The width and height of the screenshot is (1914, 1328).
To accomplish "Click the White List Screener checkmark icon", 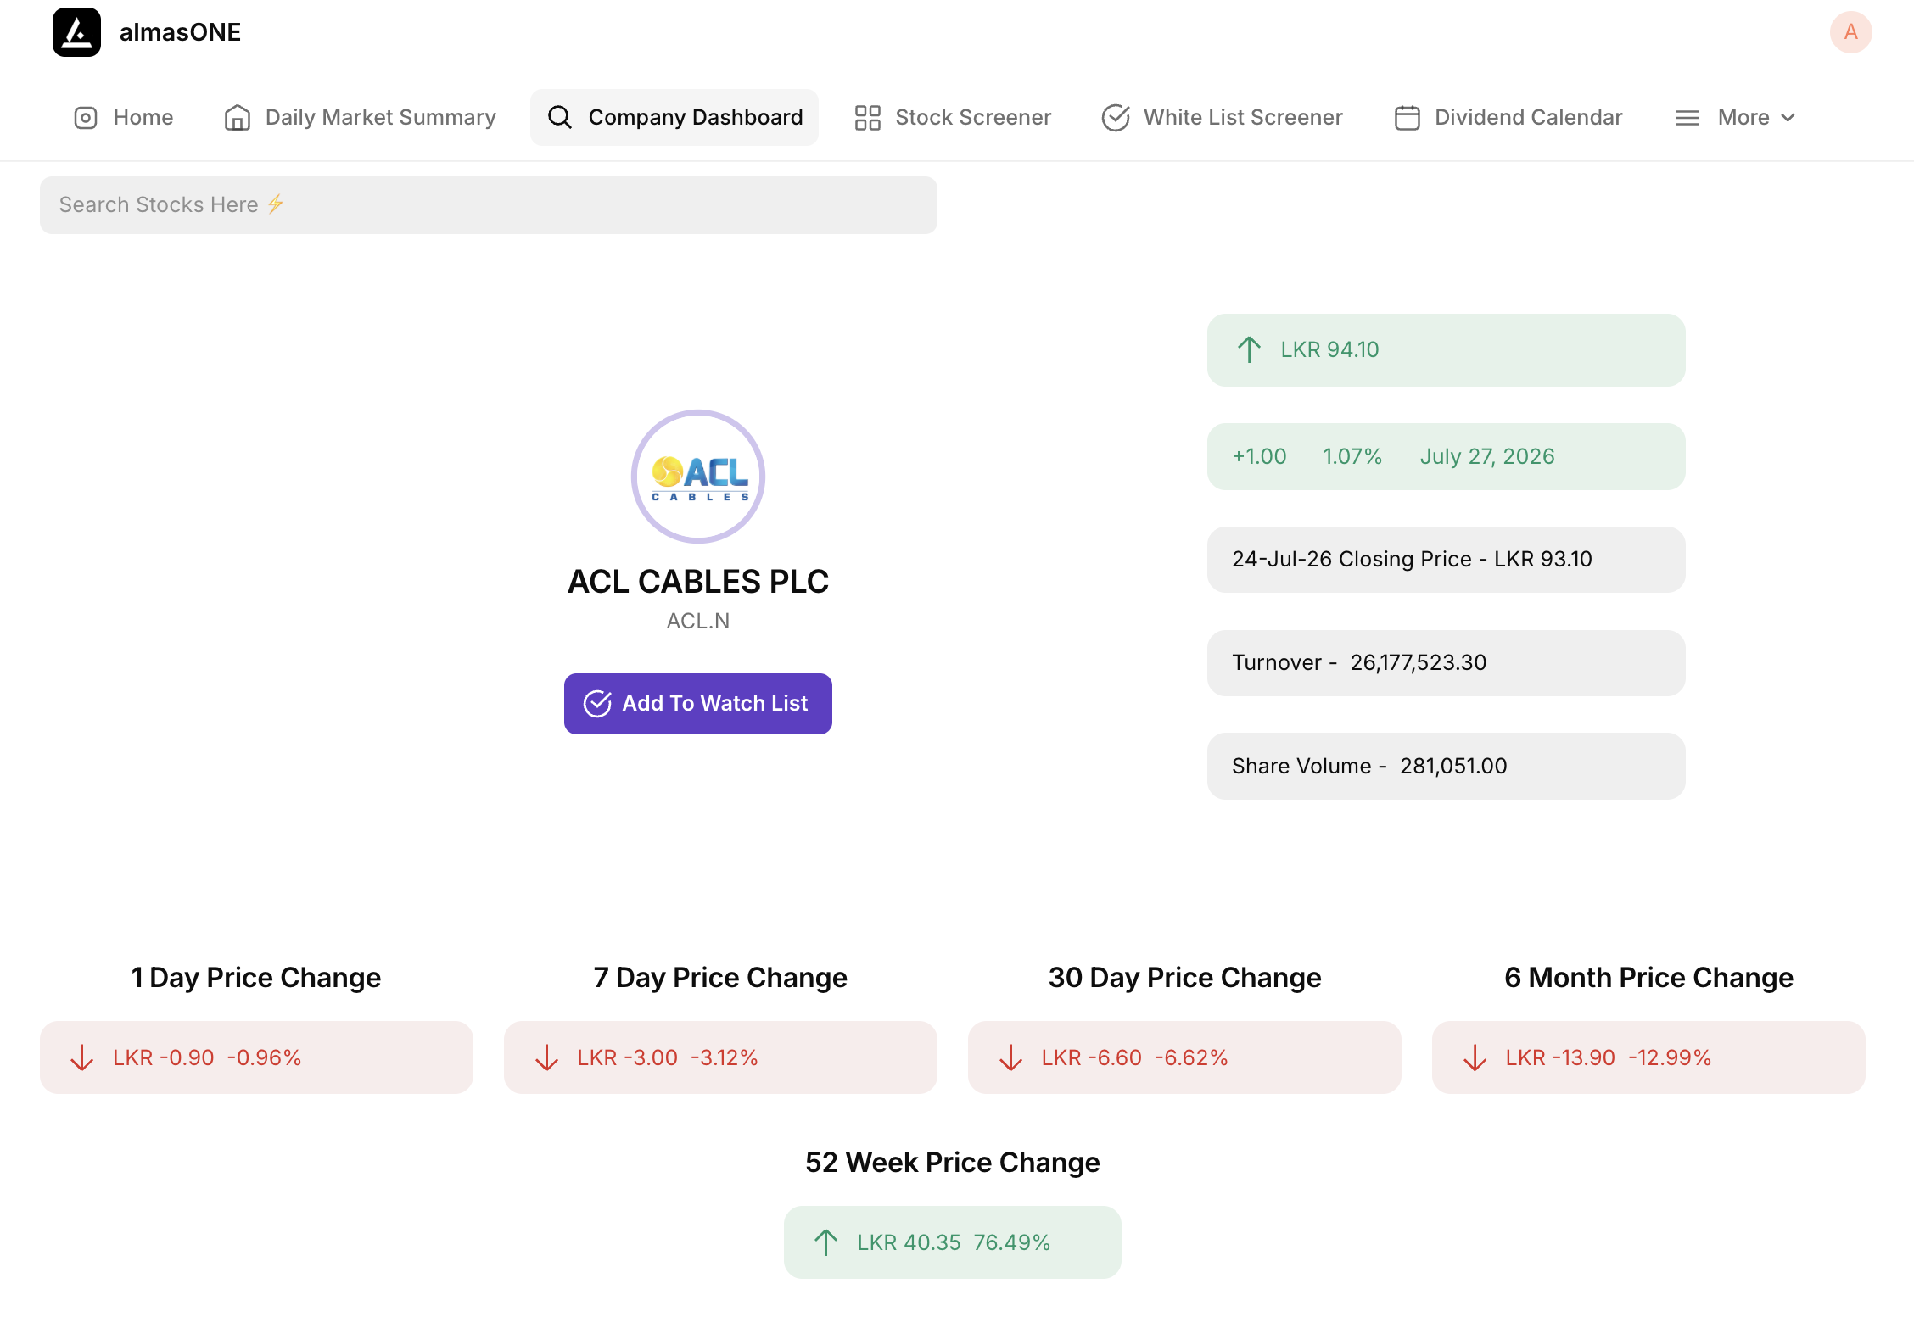I will point(1115,117).
